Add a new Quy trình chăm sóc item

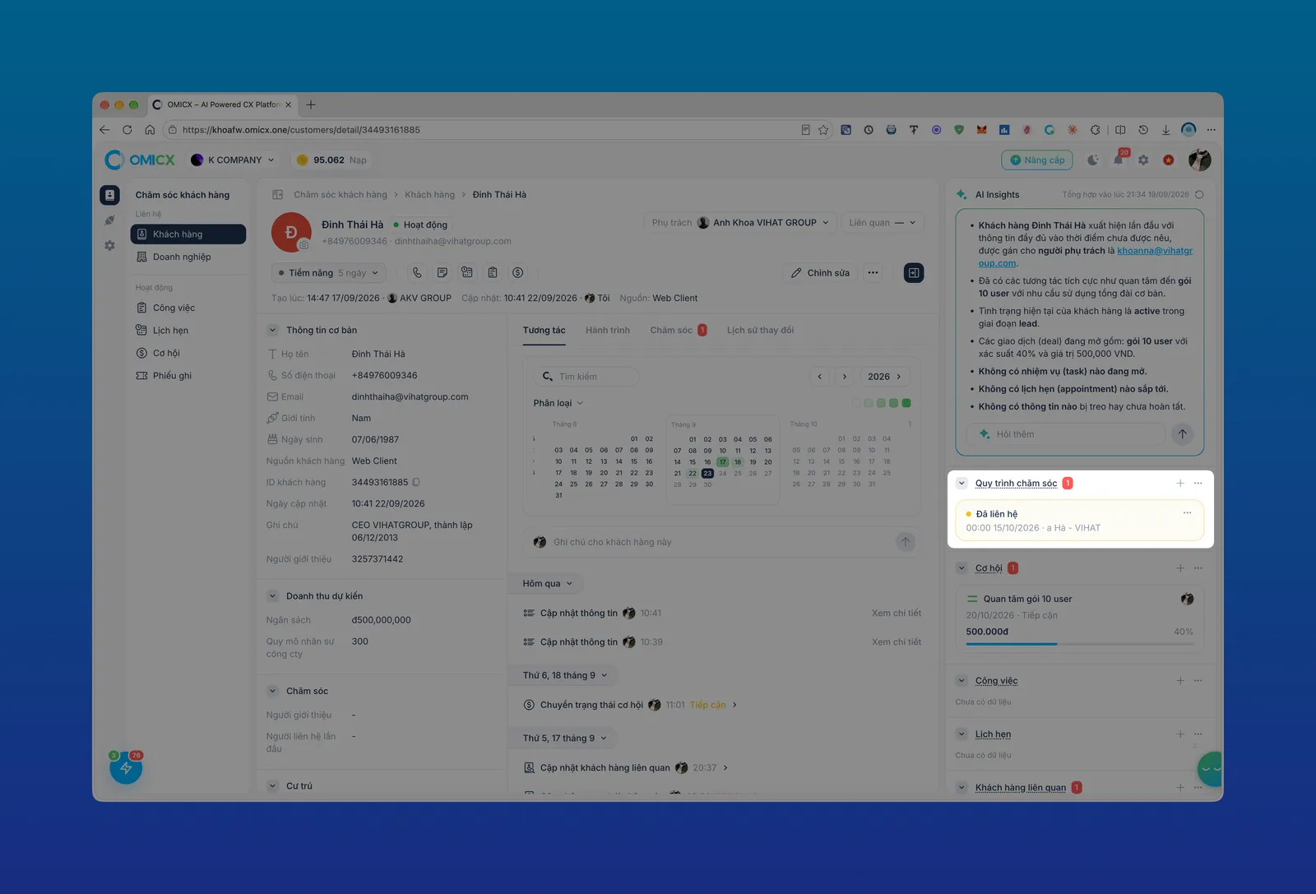click(1180, 484)
